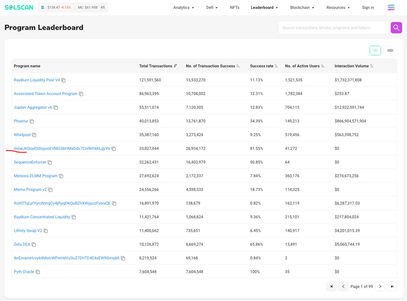This screenshot has width=407, height=301.
Task: Expand the Defi menu
Action: (x=212, y=7)
